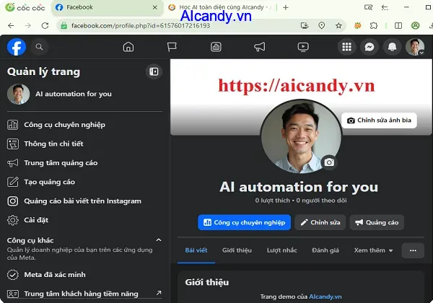Open the three-dots more options button

tap(413, 250)
